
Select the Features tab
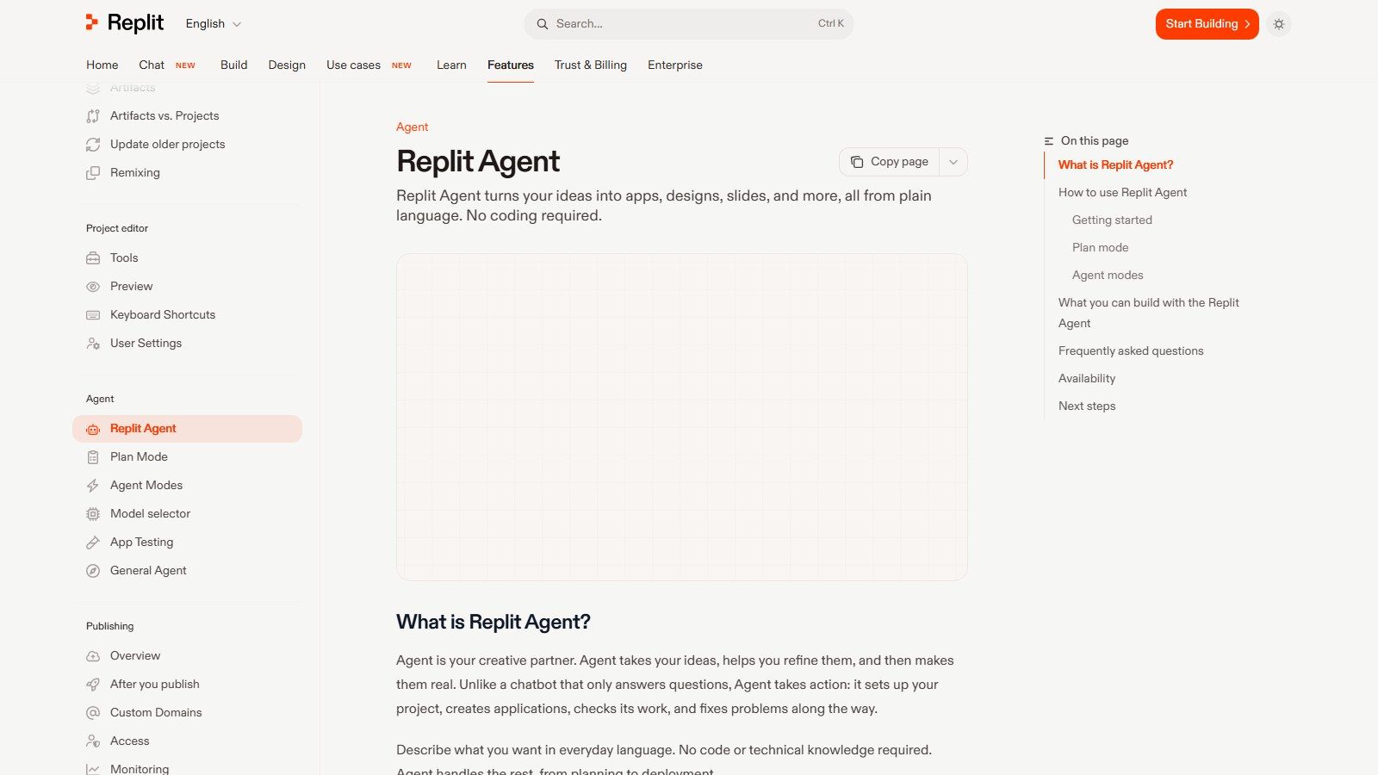pyautogui.click(x=511, y=65)
